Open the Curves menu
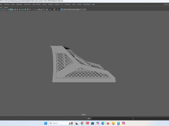 (44, 4)
